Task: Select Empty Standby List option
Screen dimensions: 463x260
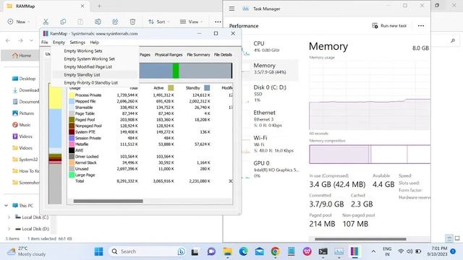Action: 82,75
